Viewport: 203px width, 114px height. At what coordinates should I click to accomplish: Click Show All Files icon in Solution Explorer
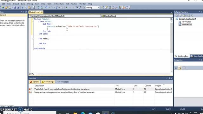[181, 16]
